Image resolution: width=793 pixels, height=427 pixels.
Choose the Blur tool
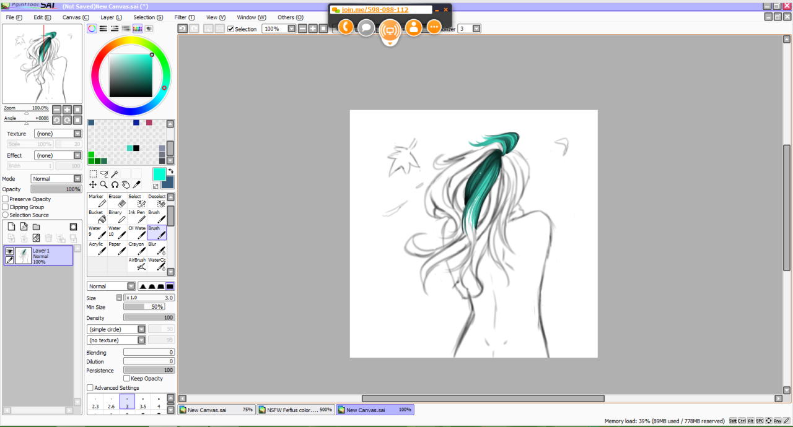point(157,248)
